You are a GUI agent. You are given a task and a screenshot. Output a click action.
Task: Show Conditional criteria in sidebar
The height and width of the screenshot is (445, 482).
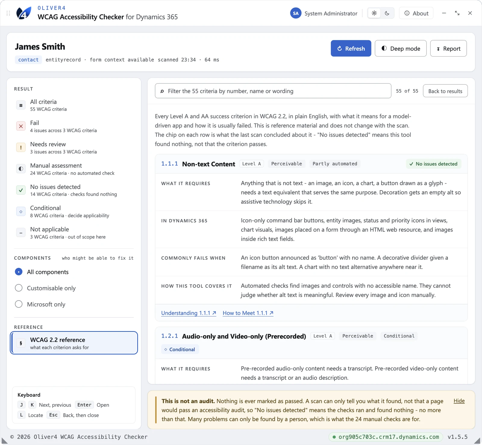click(x=74, y=212)
